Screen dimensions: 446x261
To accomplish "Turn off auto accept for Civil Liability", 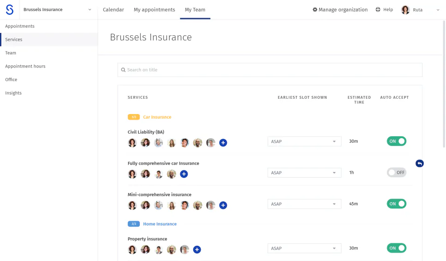I will pos(396,141).
